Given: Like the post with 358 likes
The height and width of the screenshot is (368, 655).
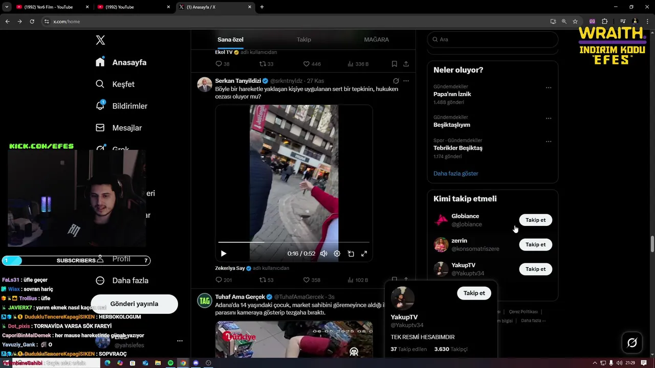Looking at the screenshot, I should tap(312, 280).
